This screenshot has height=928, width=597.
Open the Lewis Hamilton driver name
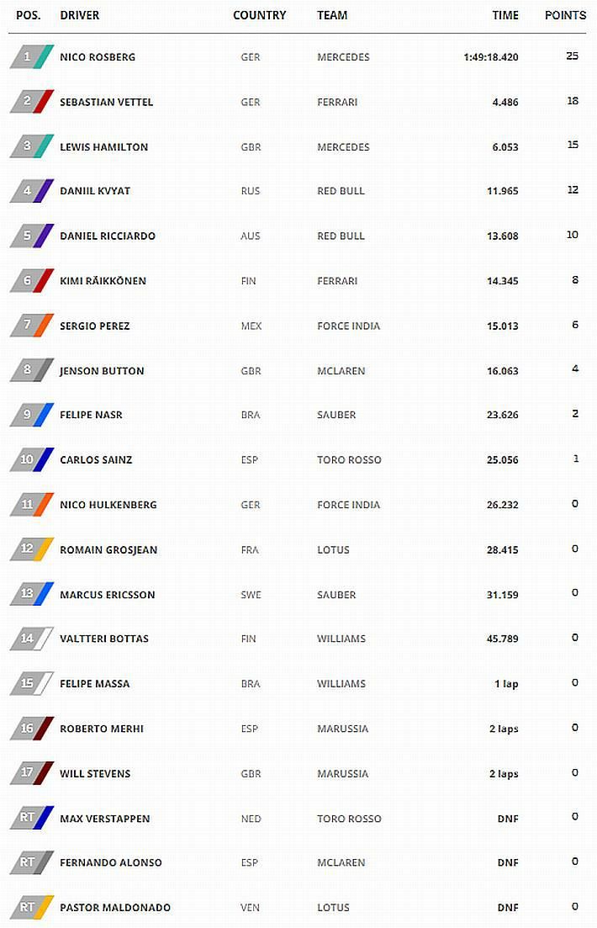tap(103, 146)
